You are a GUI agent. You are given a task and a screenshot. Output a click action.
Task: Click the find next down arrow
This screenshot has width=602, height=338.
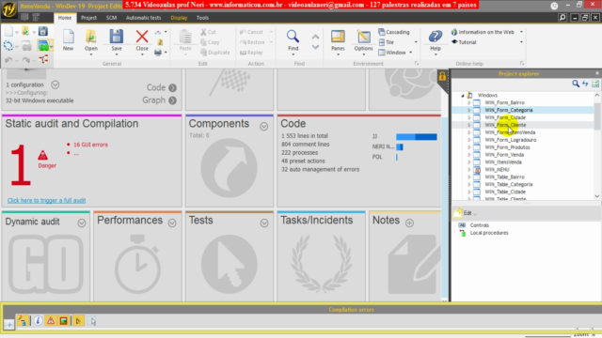315,47
